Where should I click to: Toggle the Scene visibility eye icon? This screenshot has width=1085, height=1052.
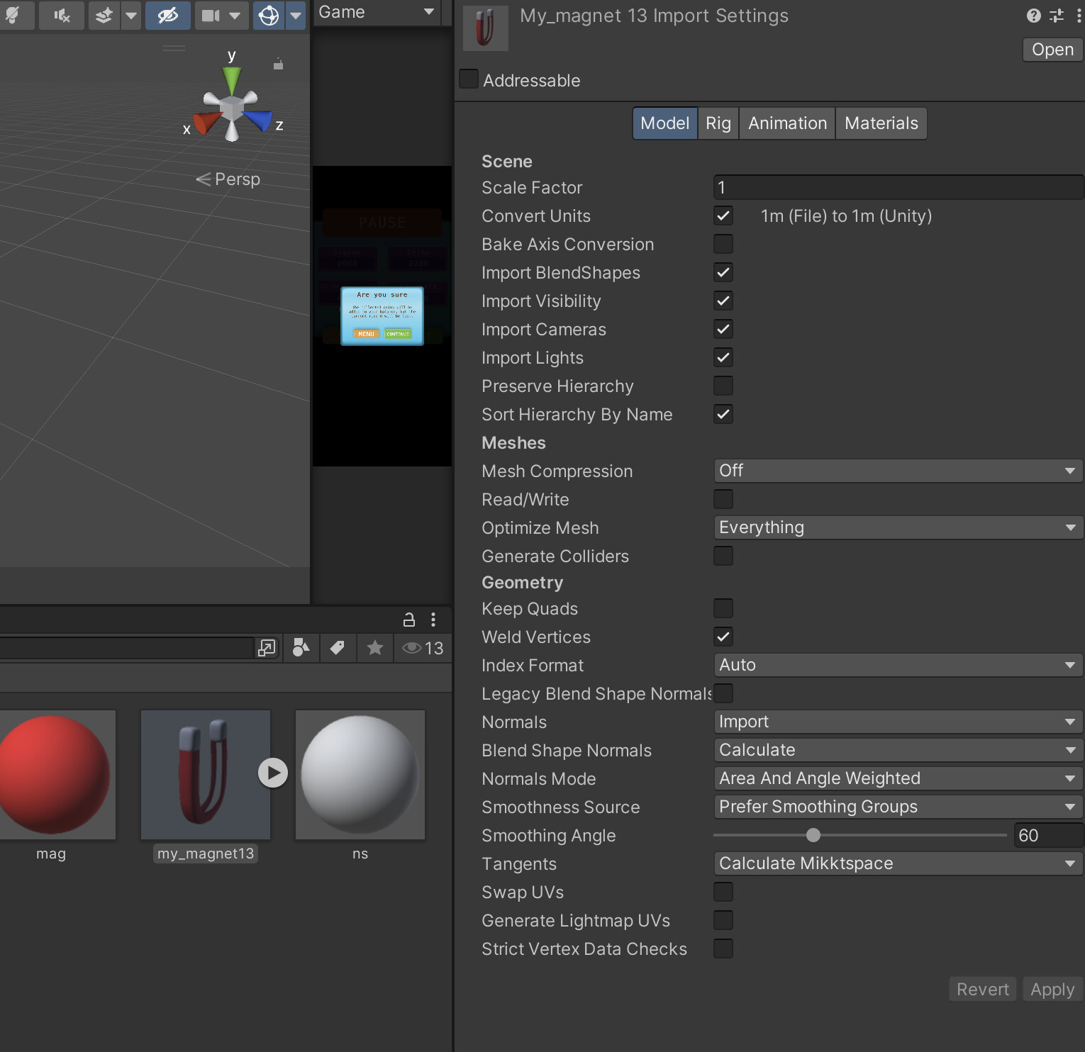[x=167, y=16]
